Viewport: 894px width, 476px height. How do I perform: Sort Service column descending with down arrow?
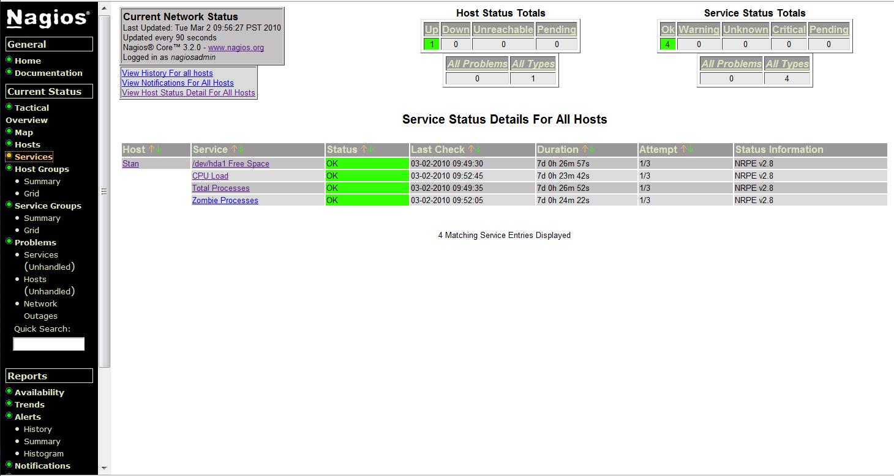point(241,149)
